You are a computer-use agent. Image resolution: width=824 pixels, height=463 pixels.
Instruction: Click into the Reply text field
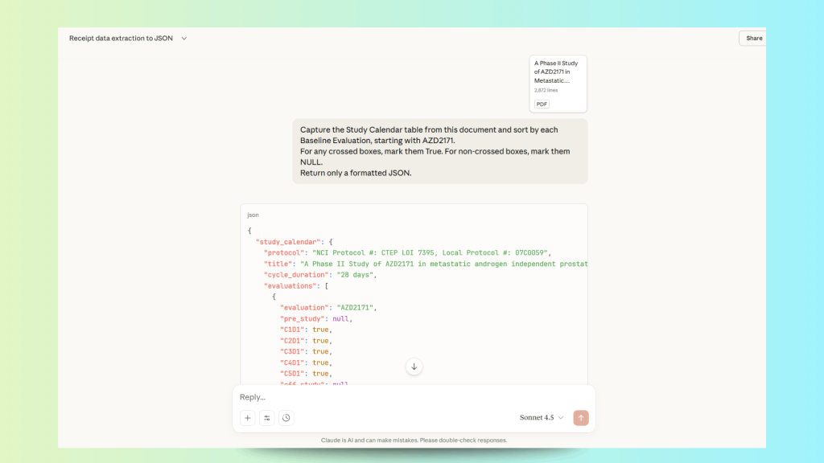pos(402,397)
